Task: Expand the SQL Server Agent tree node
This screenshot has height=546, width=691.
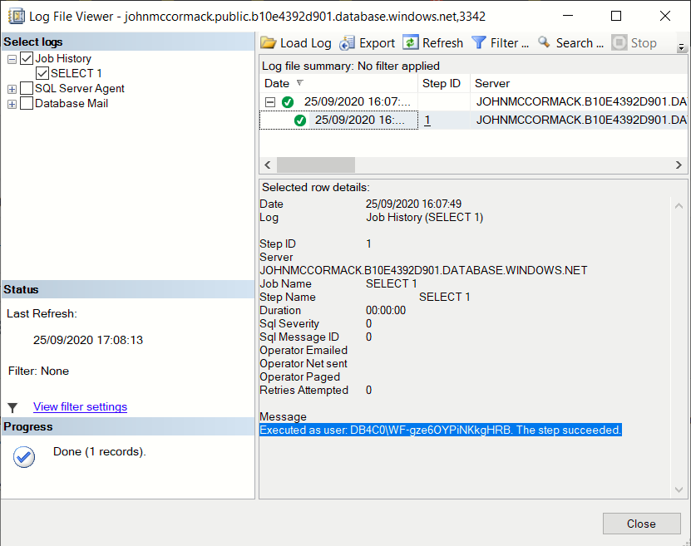Action: [12, 88]
